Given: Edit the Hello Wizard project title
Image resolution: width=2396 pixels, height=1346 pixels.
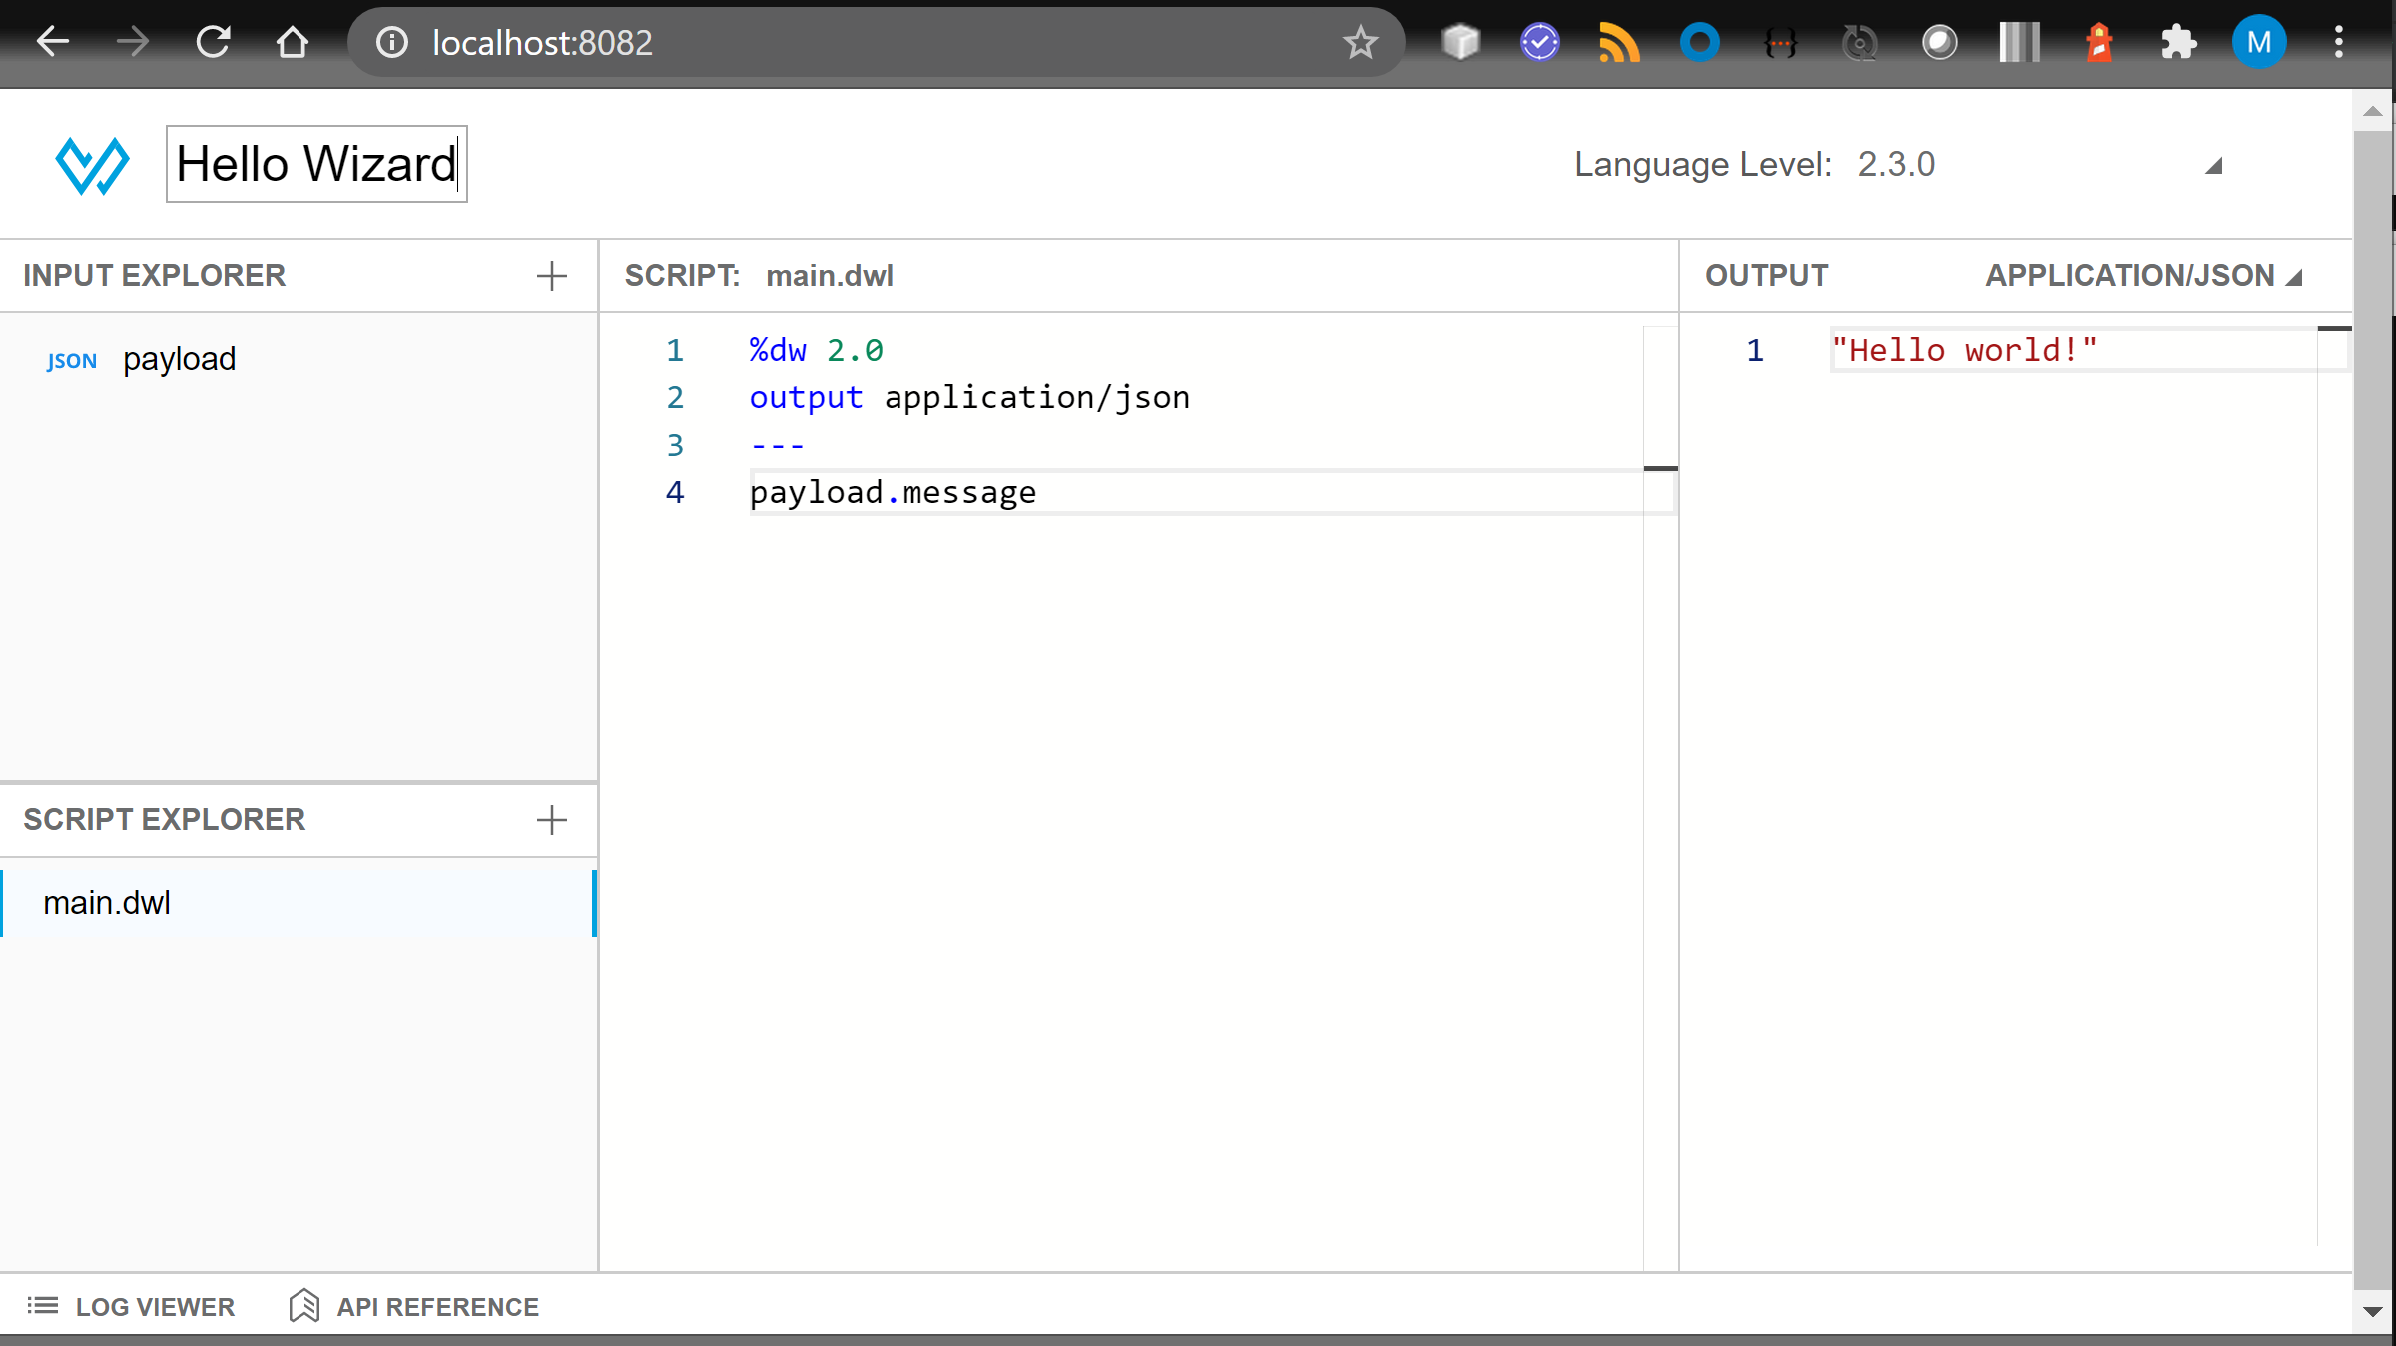Looking at the screenshot, I should [x=315, y=164].
